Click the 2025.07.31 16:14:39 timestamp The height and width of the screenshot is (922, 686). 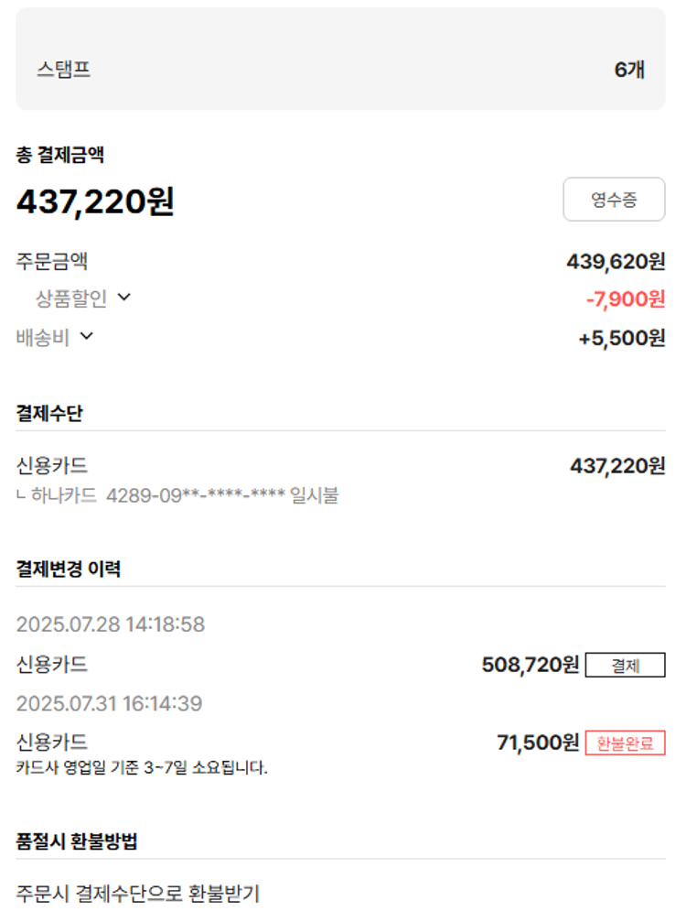pyautogui.click(x=110, y=704)
